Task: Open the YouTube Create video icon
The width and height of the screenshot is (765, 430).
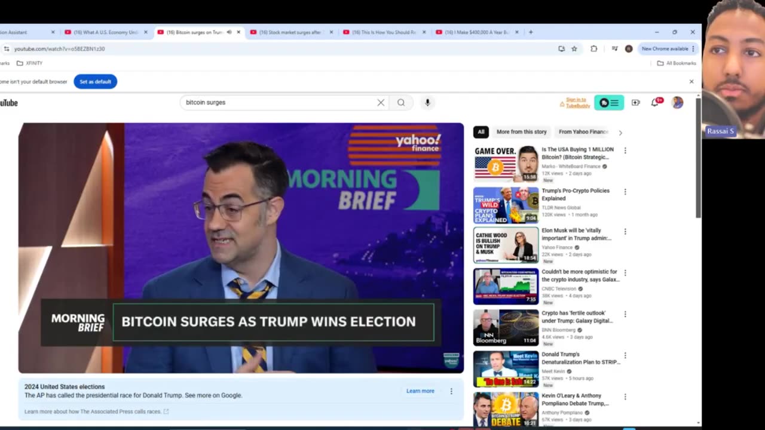Action: coord(636,103)
